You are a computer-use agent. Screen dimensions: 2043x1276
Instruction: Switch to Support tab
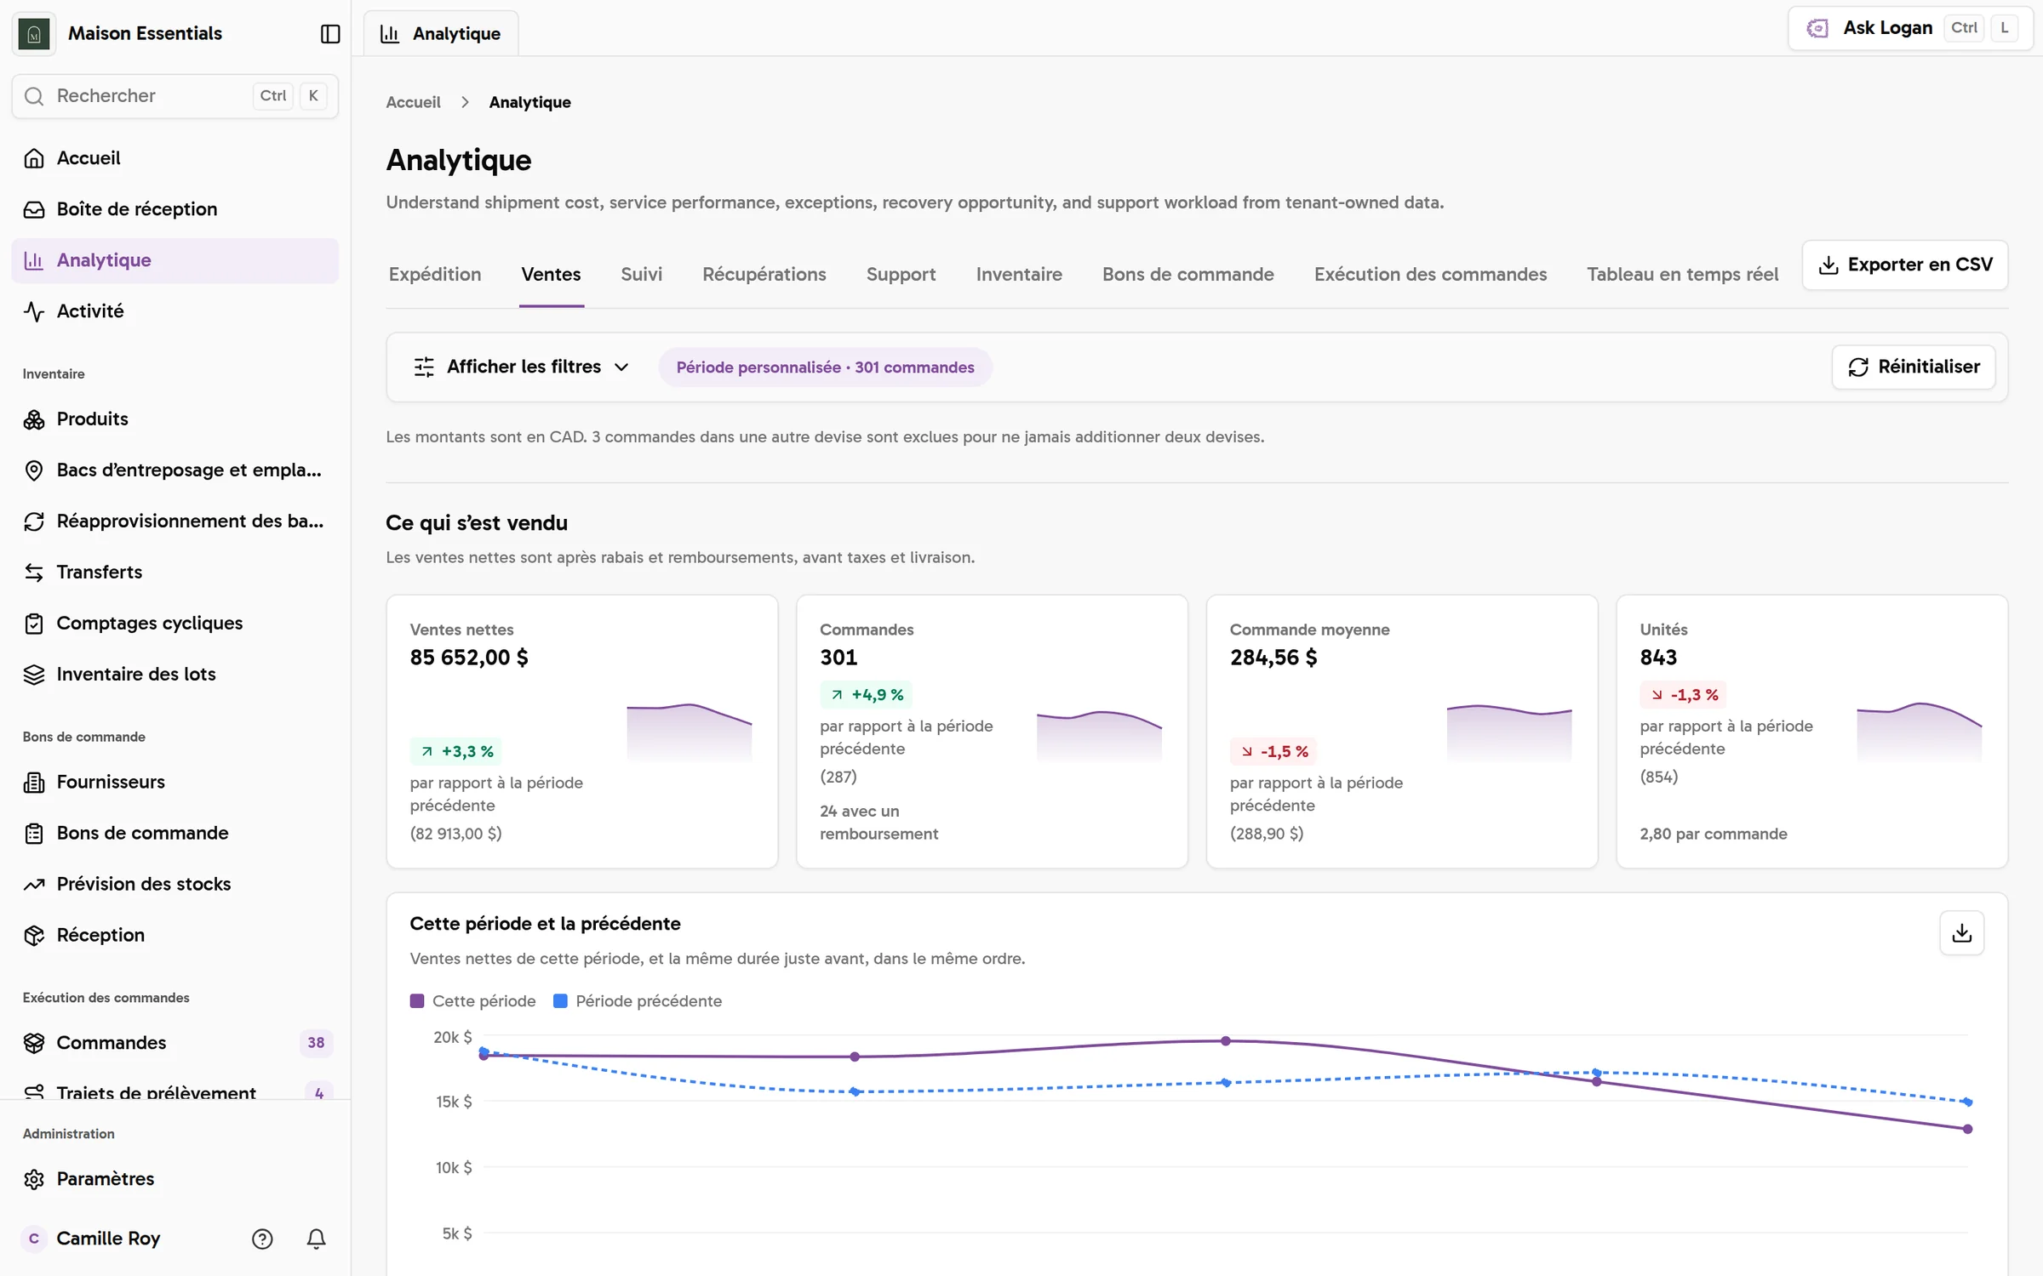click(901, 274)
